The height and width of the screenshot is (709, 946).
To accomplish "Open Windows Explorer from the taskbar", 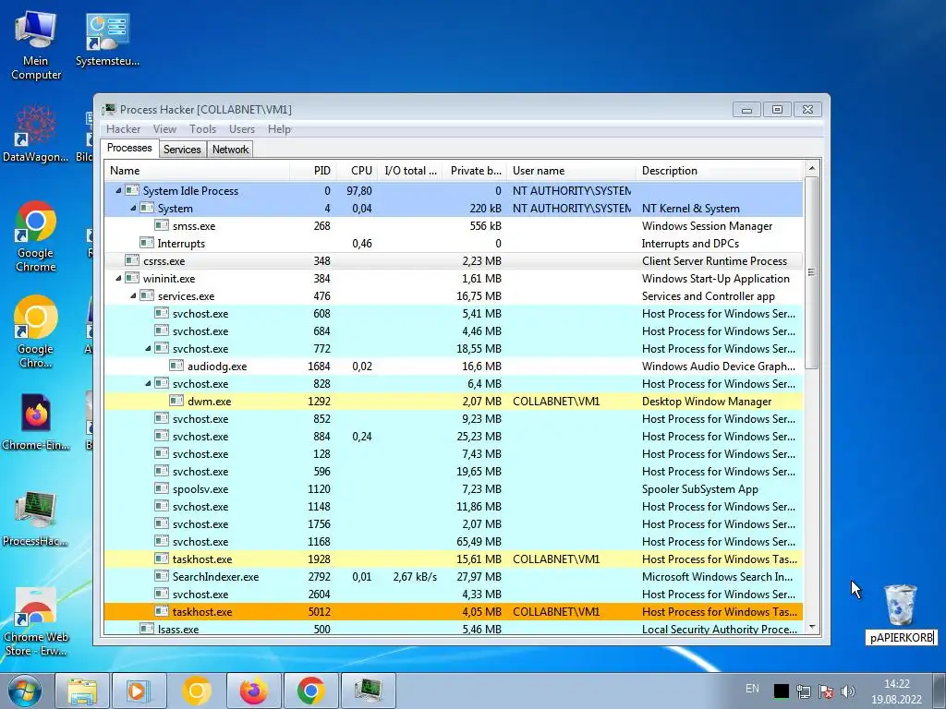I will [x=82, y=691].
